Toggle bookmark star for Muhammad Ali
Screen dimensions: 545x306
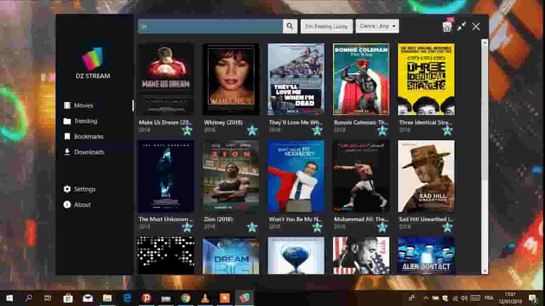382,227
